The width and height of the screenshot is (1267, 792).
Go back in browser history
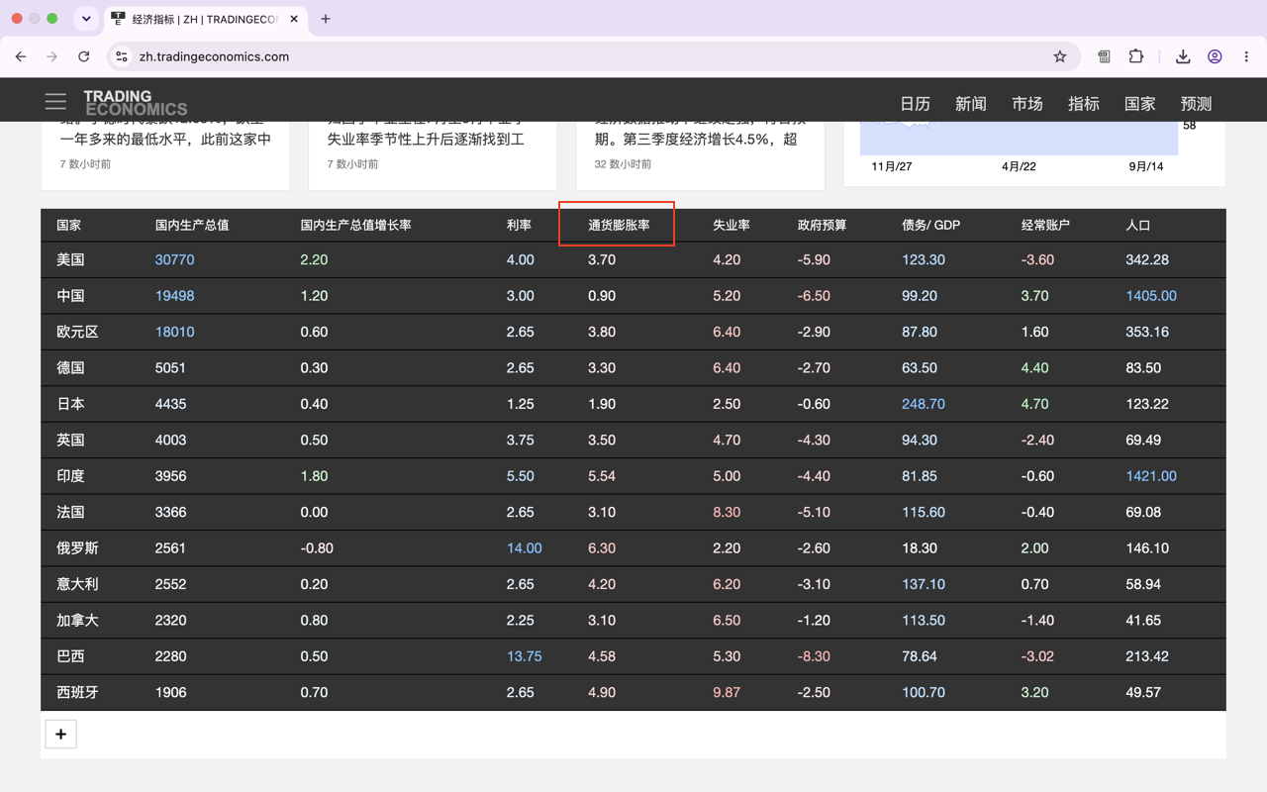point(21,57)
